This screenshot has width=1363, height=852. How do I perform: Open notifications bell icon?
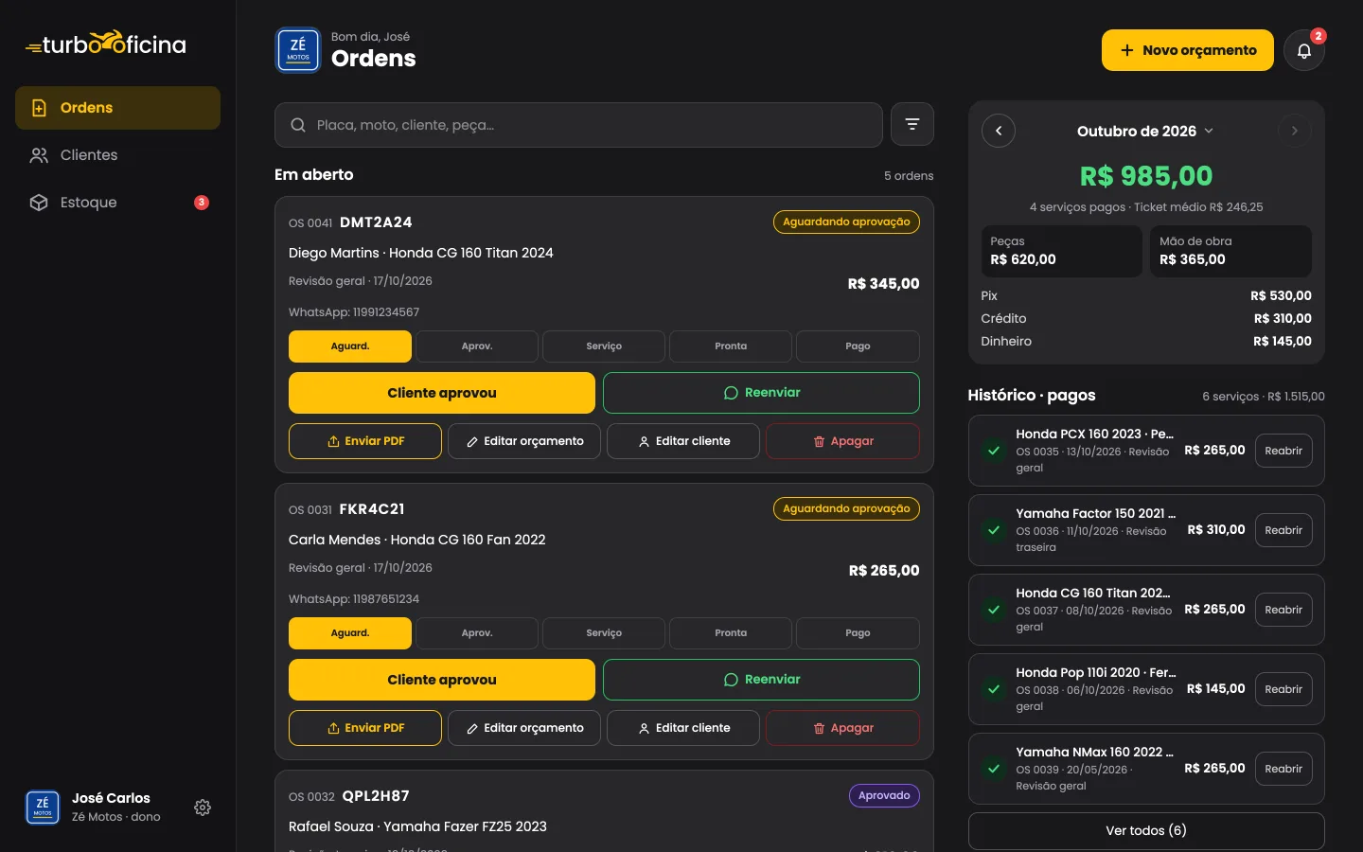1303,50
